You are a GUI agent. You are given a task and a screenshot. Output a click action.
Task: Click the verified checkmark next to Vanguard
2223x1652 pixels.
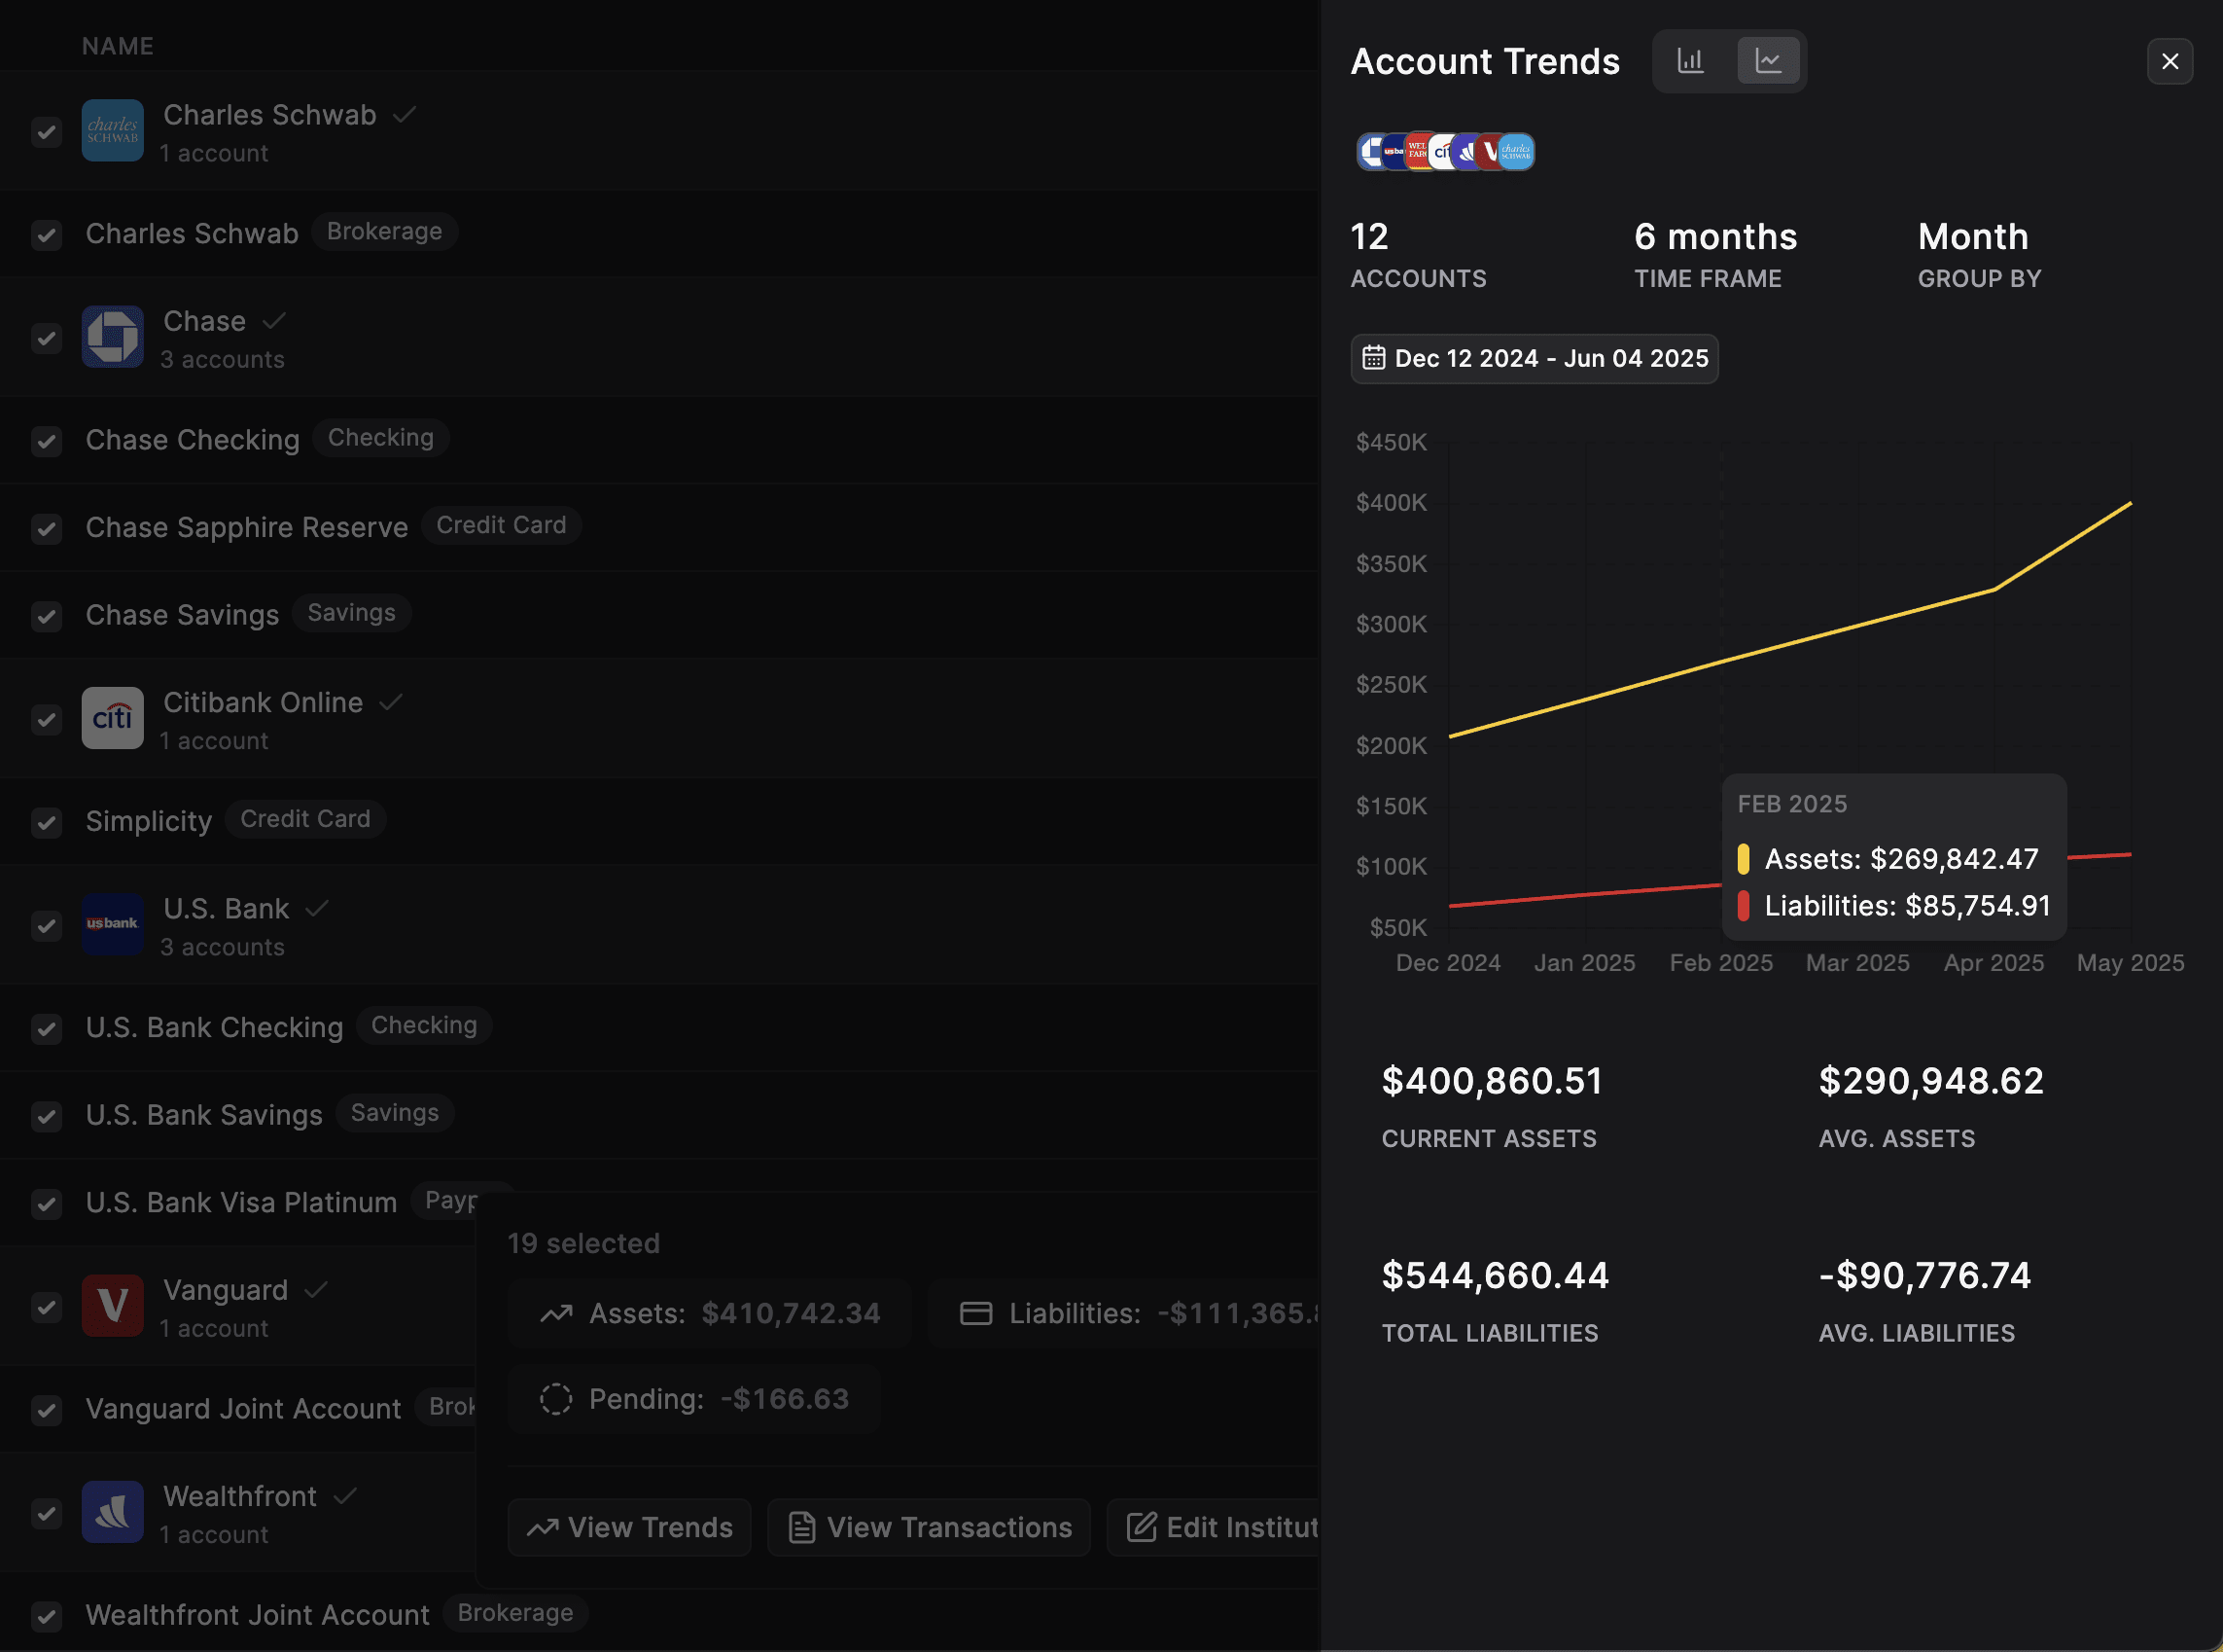click(x=316, y=1290)
